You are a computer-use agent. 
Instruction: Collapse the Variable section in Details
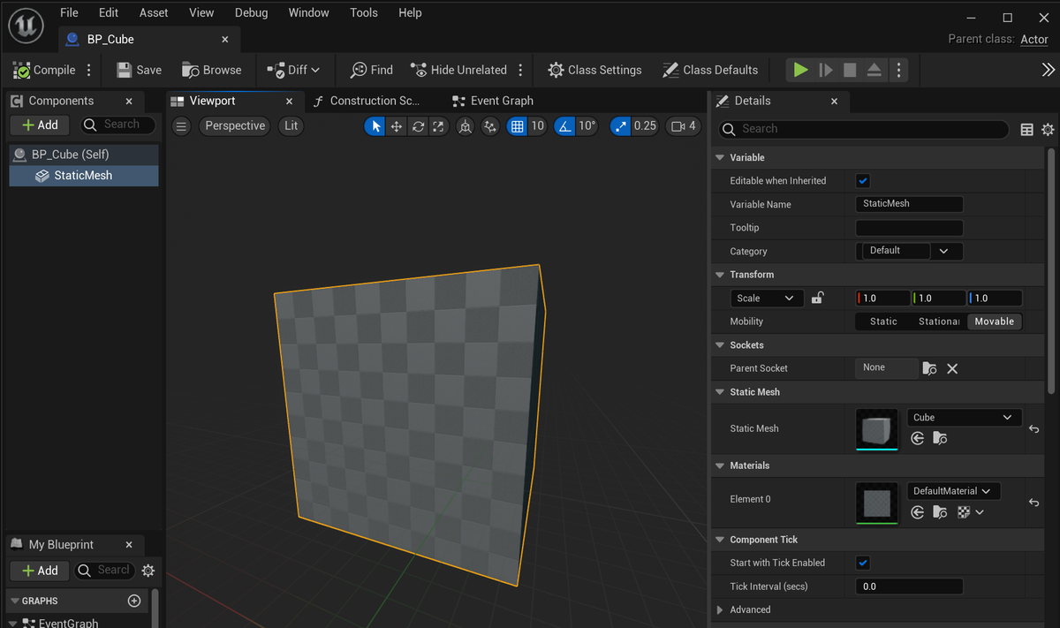point(720,157)
